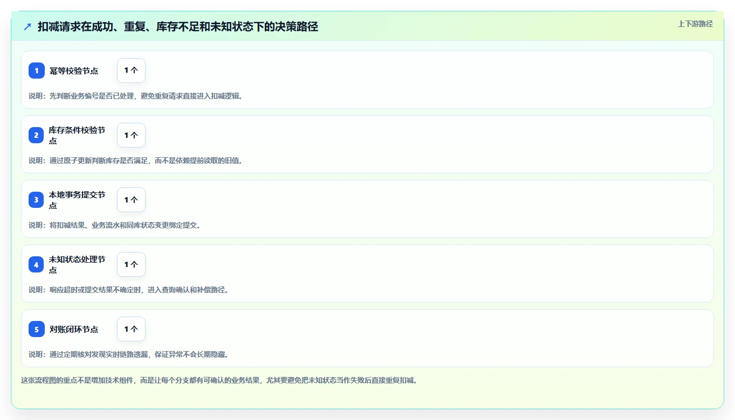Click the 1 个 count chip beside 对账闭环节点
Image resolution: width=735 pixels, height=420 pixels.
pyautogui.click(x=131, y=329)
